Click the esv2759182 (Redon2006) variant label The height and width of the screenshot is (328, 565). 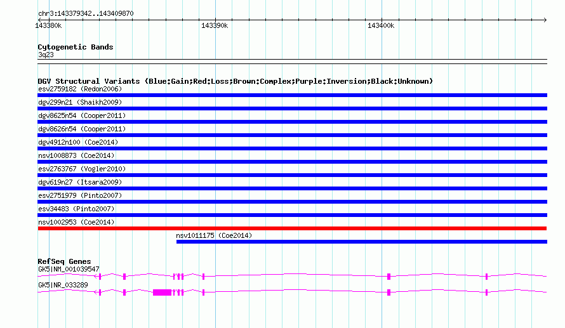pyautogui.click(x=80, y=89)
